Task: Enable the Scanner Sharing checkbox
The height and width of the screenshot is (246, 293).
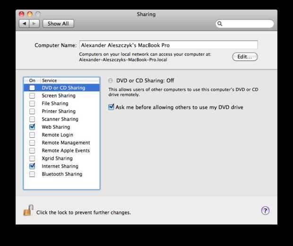Action: coord(32,119)
